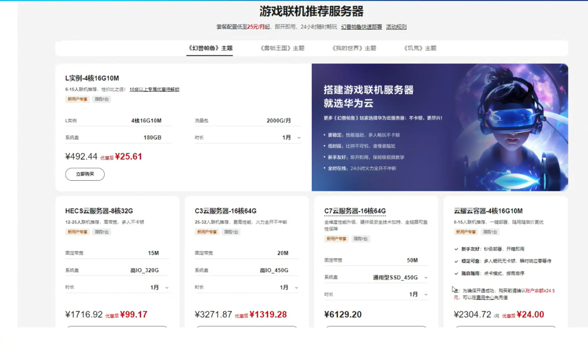The image size is (588, 348).
Task: Click the C3云服务器-16核64G title
Action: (225, 211)
